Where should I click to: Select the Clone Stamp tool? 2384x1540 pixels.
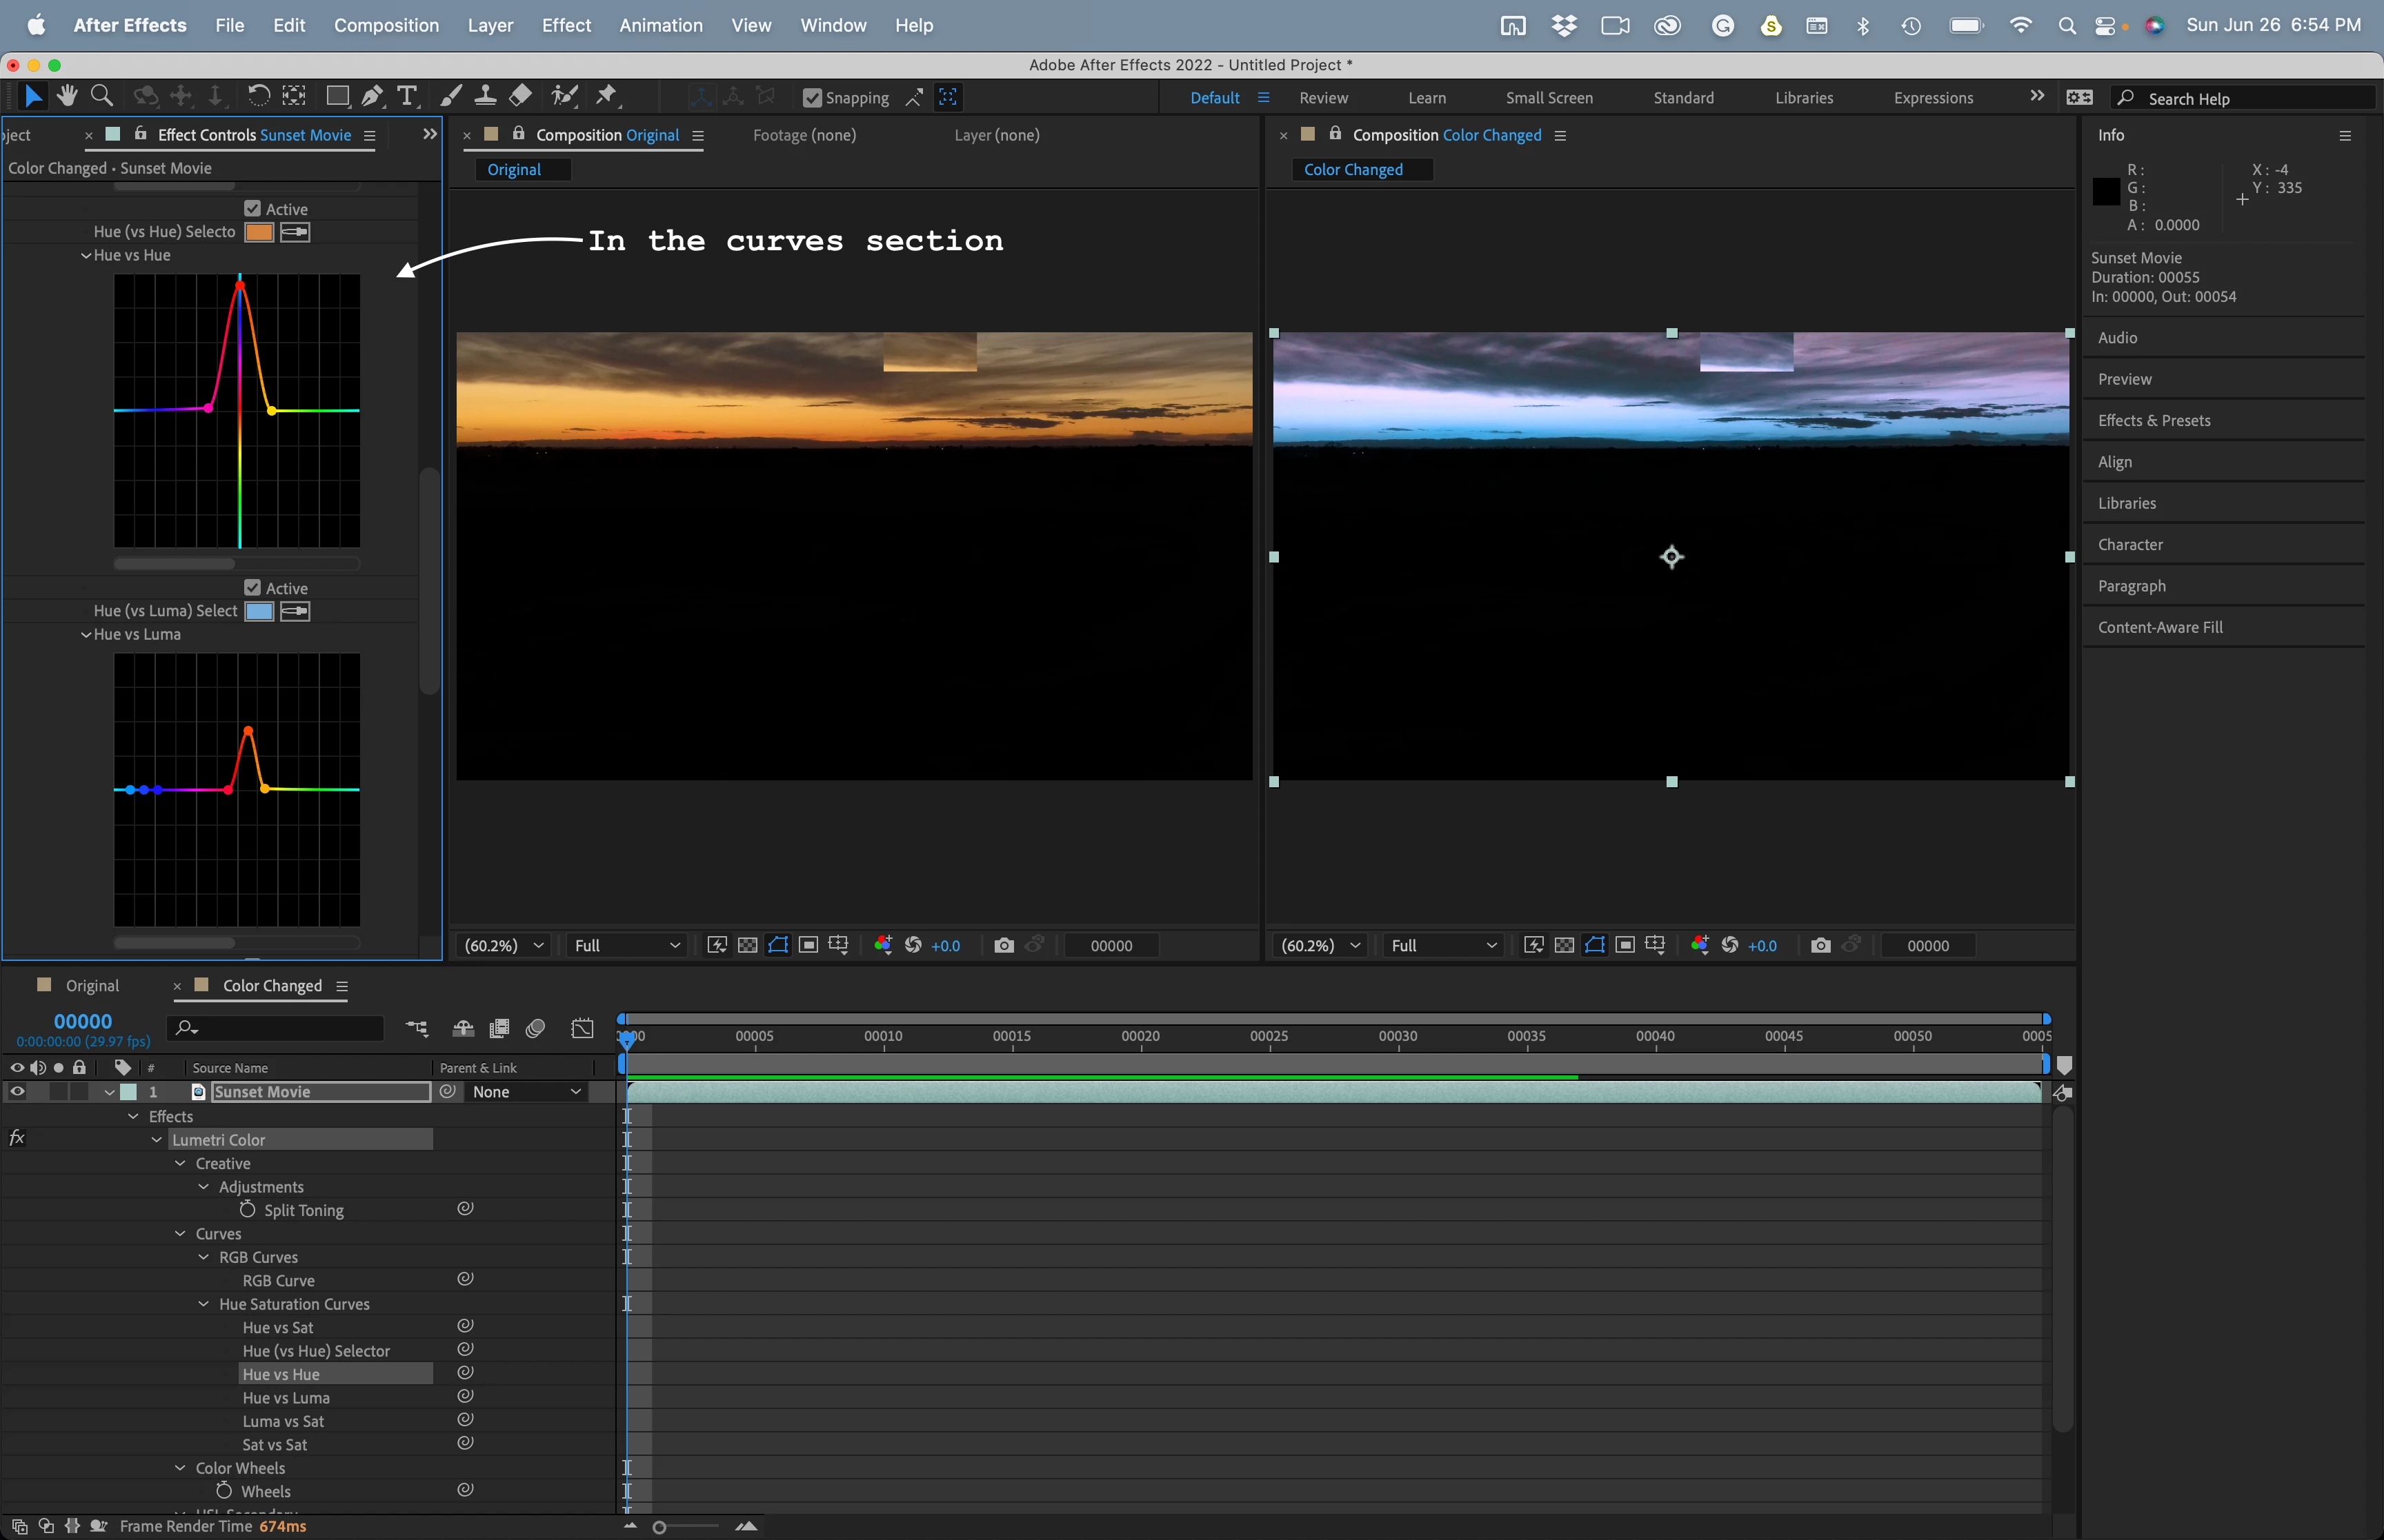[x=485, y=96]
